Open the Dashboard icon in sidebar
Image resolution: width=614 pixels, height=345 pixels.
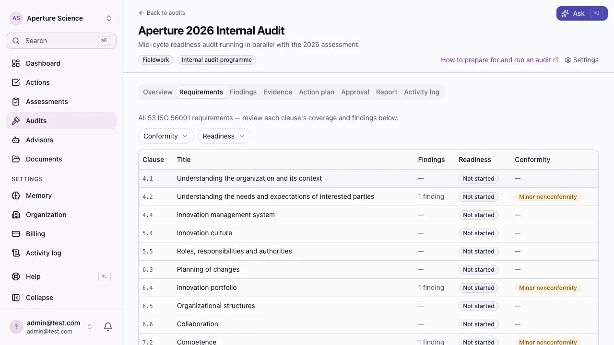(16, 63)
